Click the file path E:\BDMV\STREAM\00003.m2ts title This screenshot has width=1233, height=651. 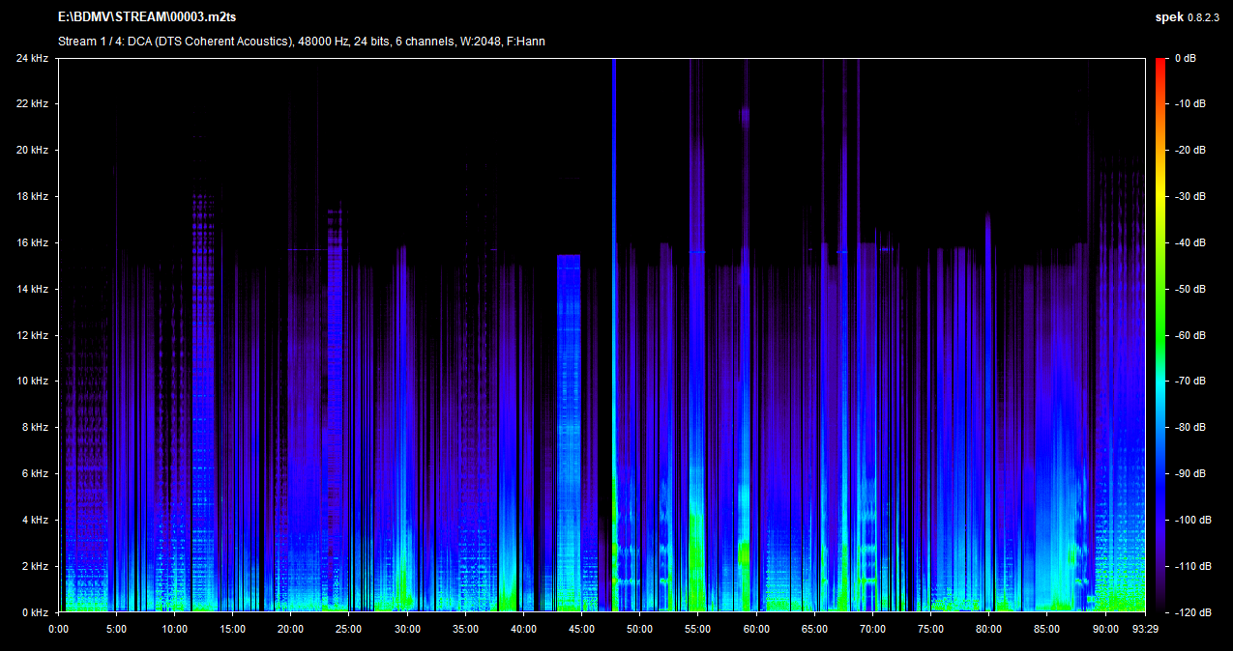coord(147,17)
